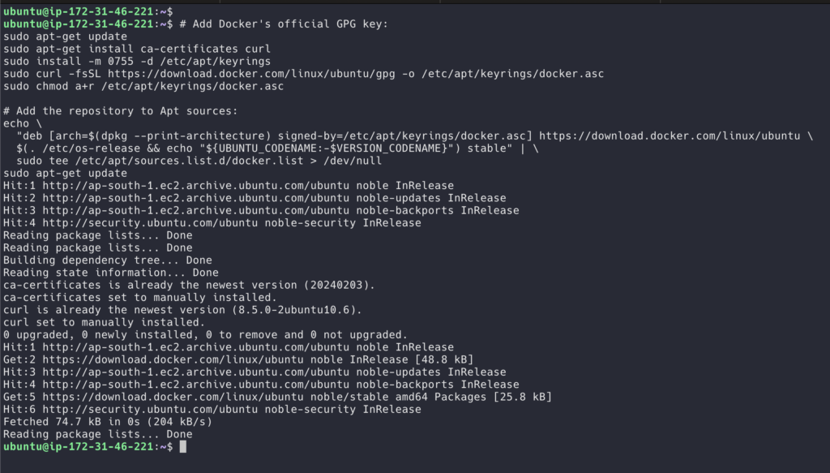This screenshot has width=830, height=473.
Task: Click the 'sudo install -m 0755 -d /etc/apt/keyrings' line
Action: coord(137,61)
